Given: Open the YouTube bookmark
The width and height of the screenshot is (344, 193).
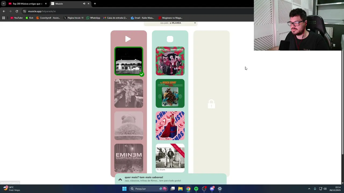Looking at the screenshot, I should [x=16, y=18].
